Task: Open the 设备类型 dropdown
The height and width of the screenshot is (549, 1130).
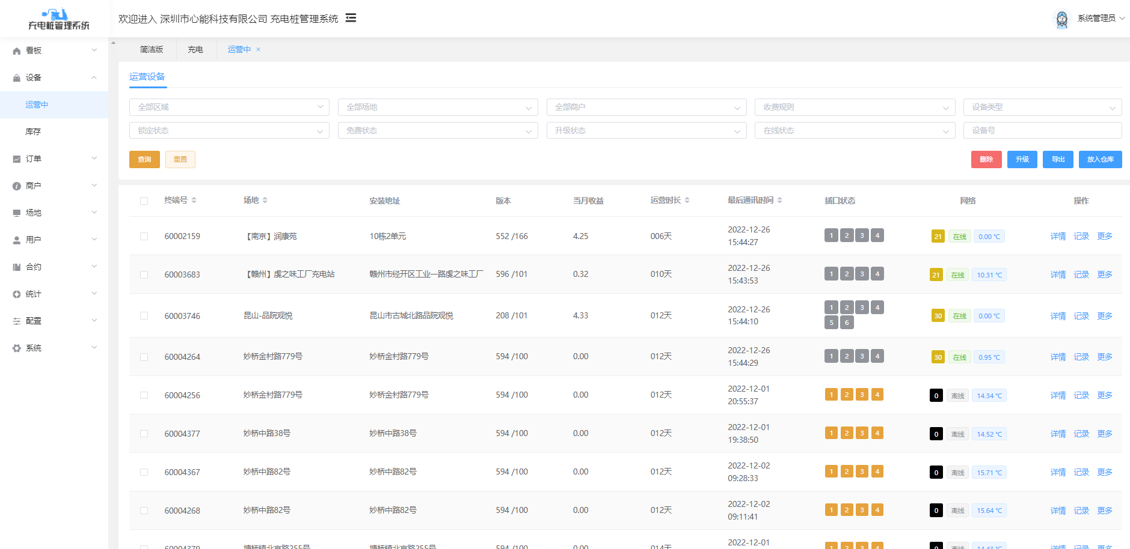Action: [1042, 107]
